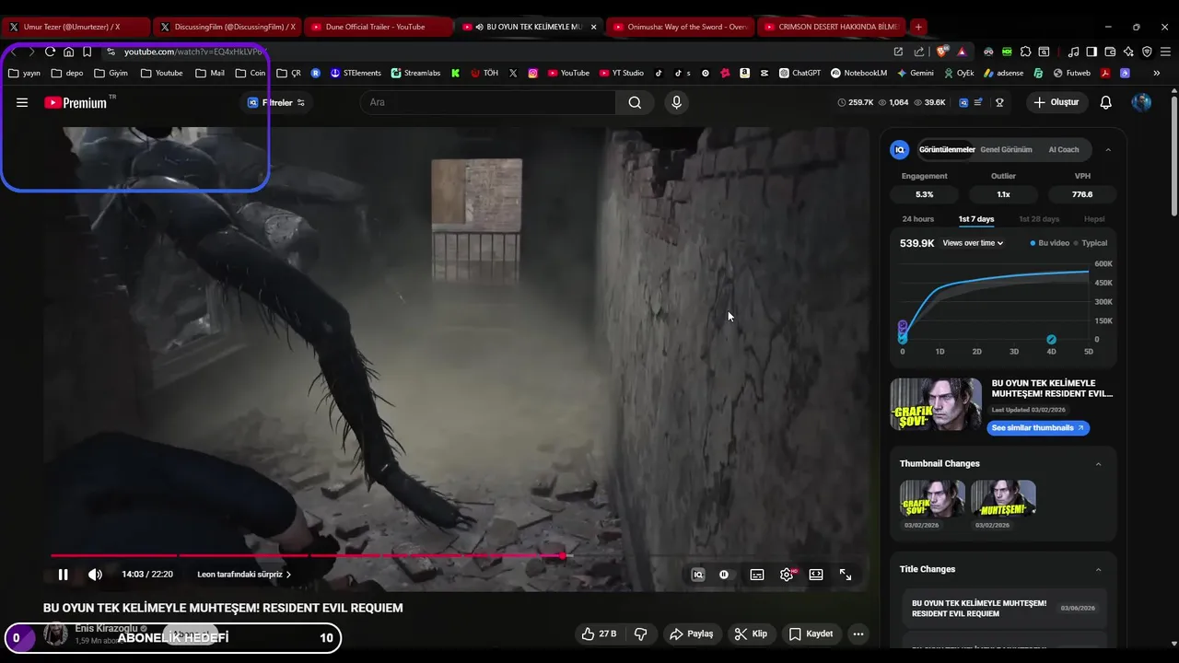Open the YouTube notifications bell
The height and width of the screenshot is (663, 1179).
click(x=1106, y=102)
